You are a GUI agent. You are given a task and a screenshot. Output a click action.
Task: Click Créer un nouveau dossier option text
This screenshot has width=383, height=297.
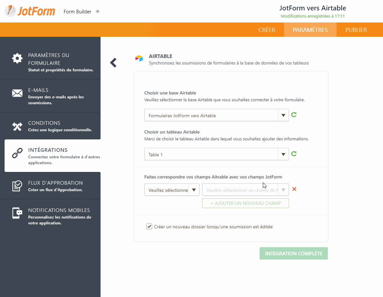(213, 227)
